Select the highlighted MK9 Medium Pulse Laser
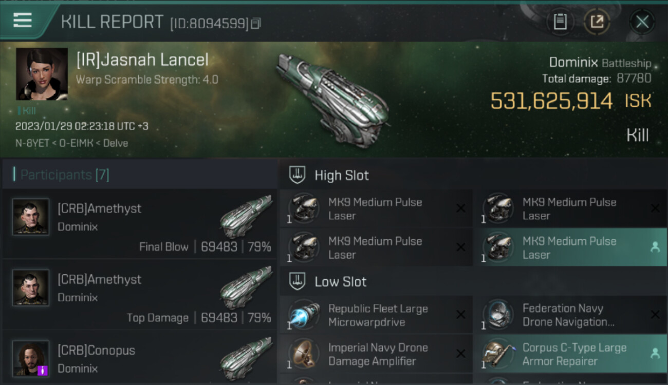 [569, 247]
